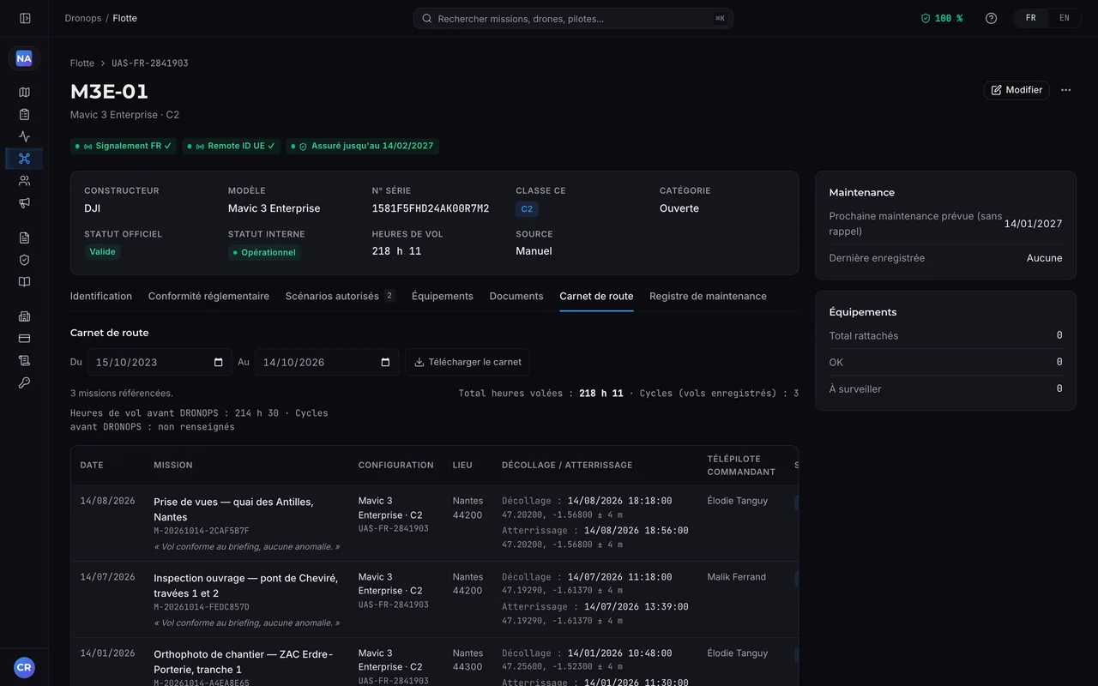The width and height of the screenshot is (1098, 686).
Task: Open the Équipements tab
Action: (x=442, y=296)
